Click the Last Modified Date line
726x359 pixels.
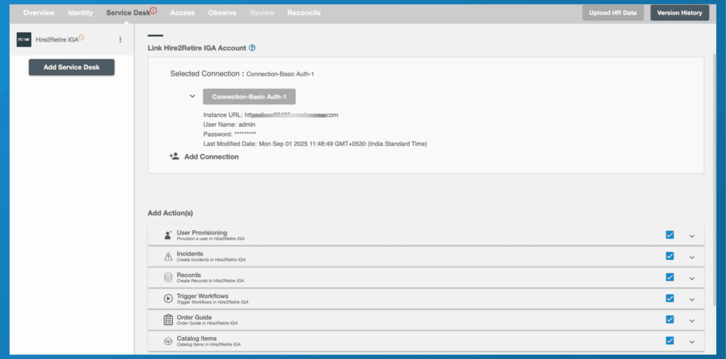pyautogui.click(x=315, y=144)
